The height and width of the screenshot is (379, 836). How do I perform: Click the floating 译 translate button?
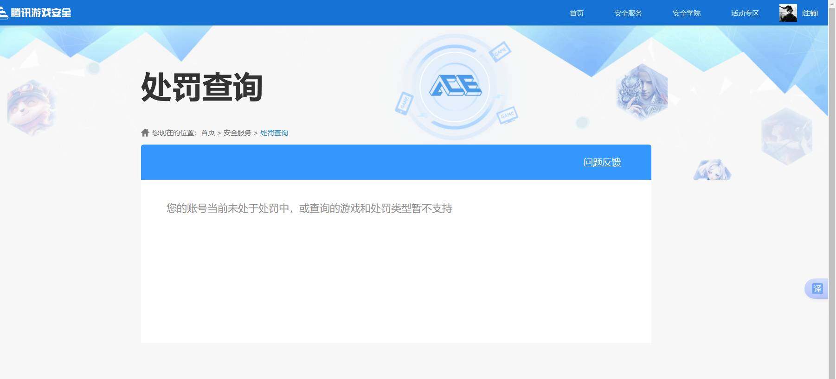[x=817, y=289]
